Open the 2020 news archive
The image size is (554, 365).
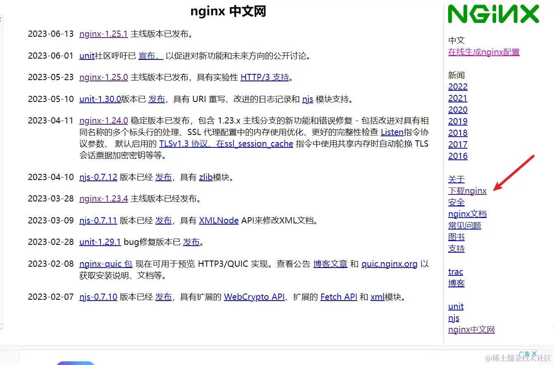pos(458,110)
